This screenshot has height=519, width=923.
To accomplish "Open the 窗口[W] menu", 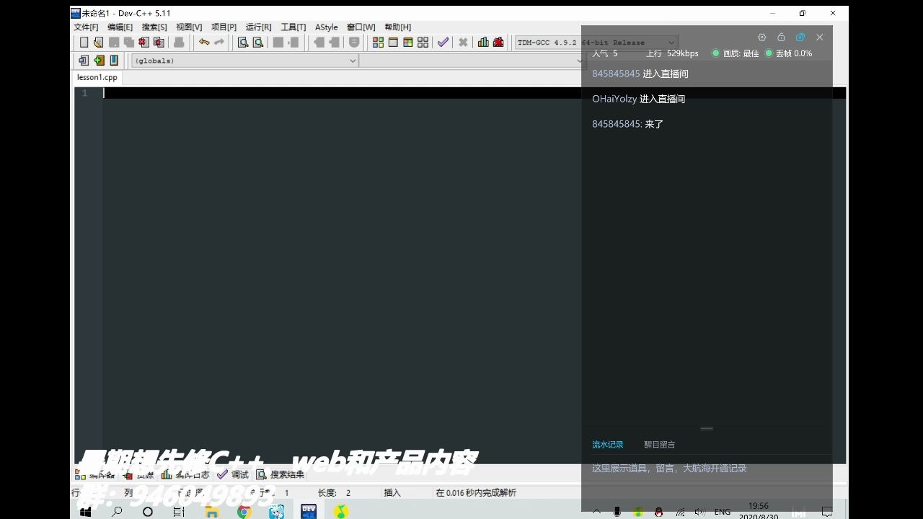I will point(361,27).
